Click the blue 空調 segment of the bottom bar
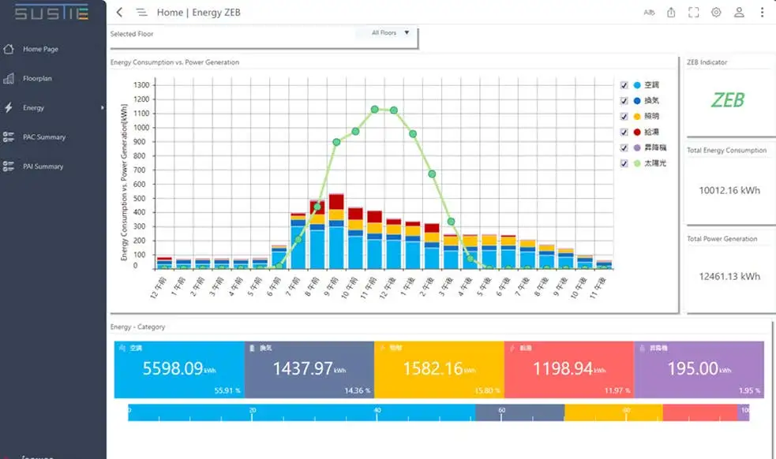The width and height of the screenshot is (776, 459). 300,410
